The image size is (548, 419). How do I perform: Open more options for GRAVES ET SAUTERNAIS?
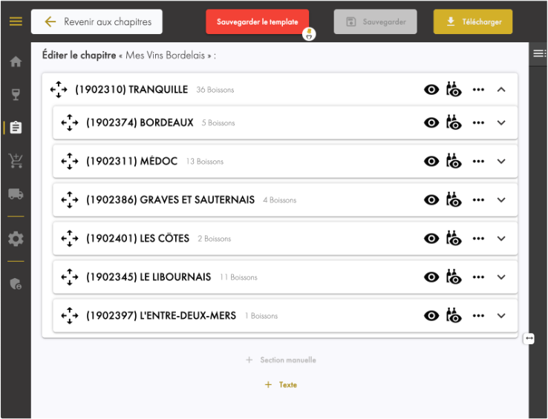click(478, 200)
